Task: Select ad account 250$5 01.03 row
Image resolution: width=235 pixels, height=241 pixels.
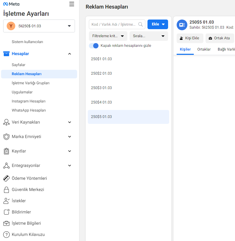Action: pos(128,117)
